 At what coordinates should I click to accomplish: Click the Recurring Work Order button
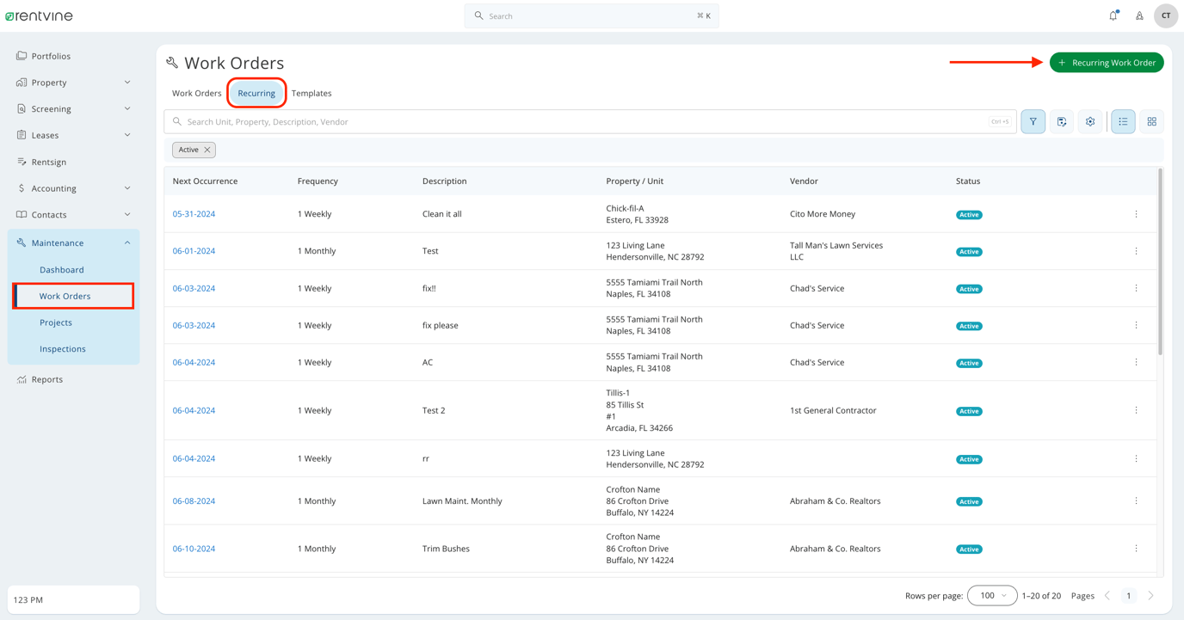(1107, 62)
